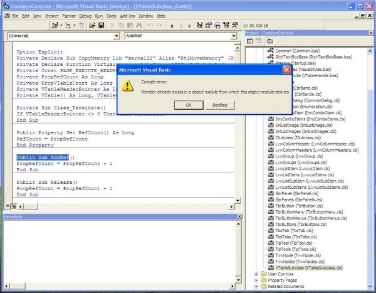376x293 pixels.
Task: Open the Help menu
Action: tap(161, 16)
